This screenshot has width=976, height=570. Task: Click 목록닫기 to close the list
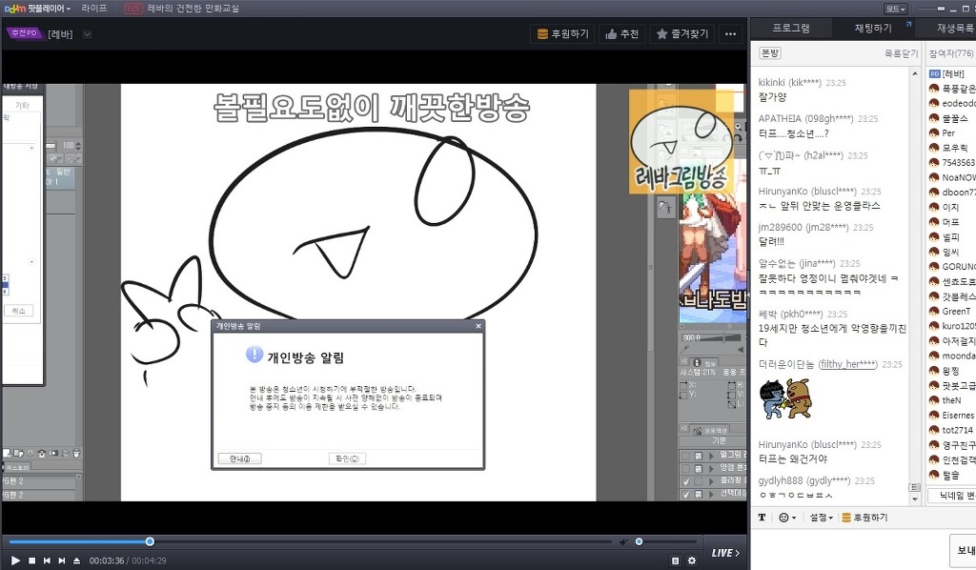(901, 53)
